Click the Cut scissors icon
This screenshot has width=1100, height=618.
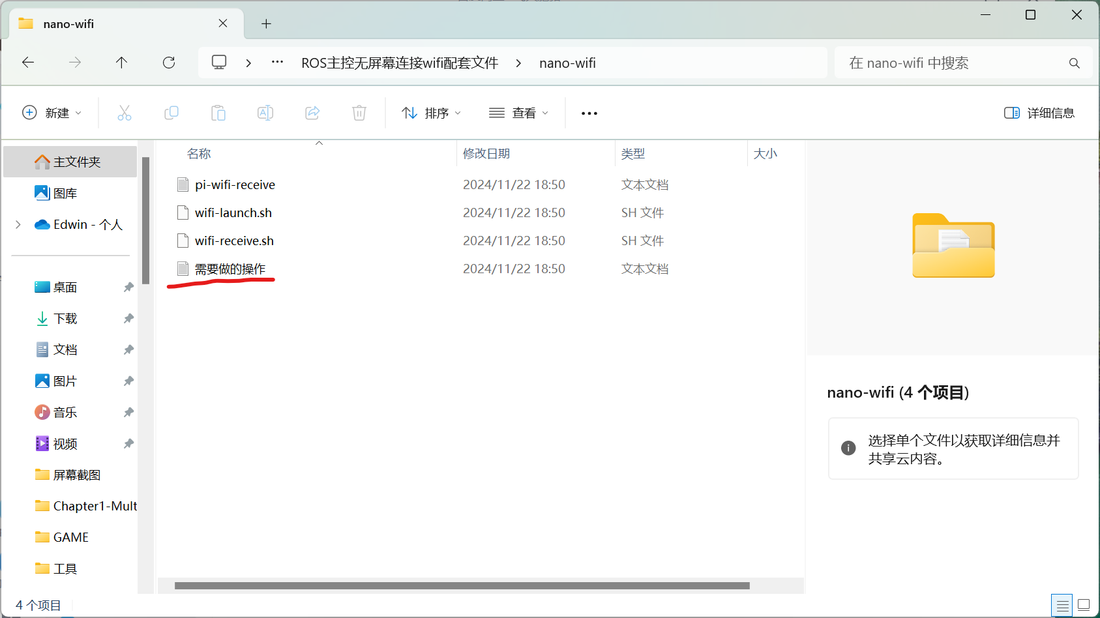[125, 113]
